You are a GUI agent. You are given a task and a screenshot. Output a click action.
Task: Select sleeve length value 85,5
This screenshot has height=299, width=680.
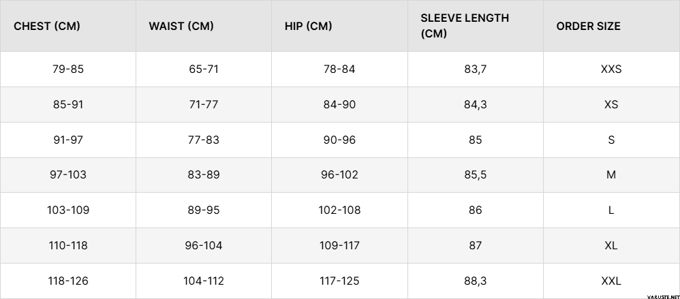point(475,175)
